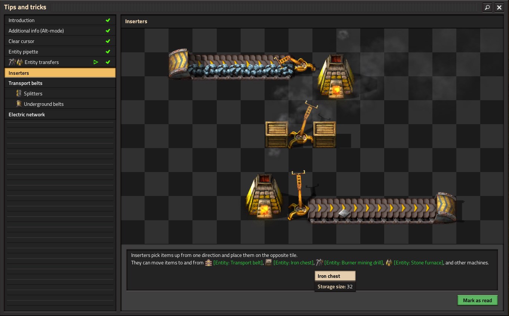Select the Clear cursor tip
Screen dimensions: 509x316
coord(60,41)
